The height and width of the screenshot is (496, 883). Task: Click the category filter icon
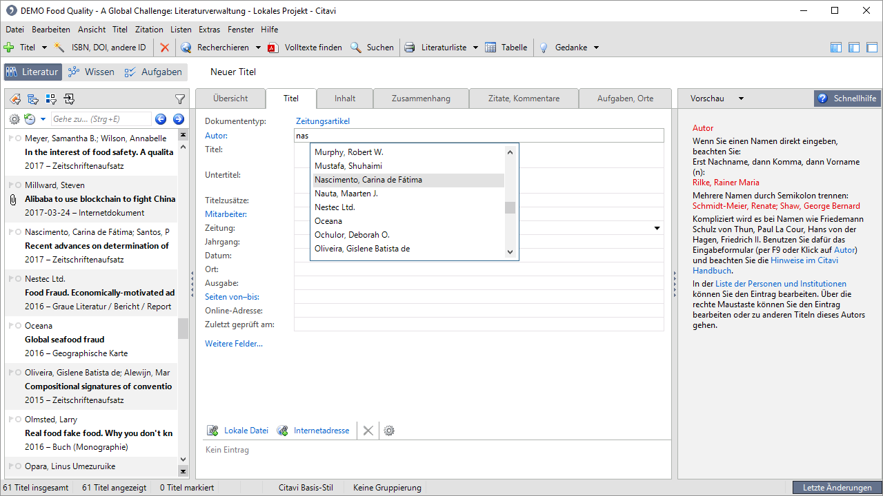point(33,99)
